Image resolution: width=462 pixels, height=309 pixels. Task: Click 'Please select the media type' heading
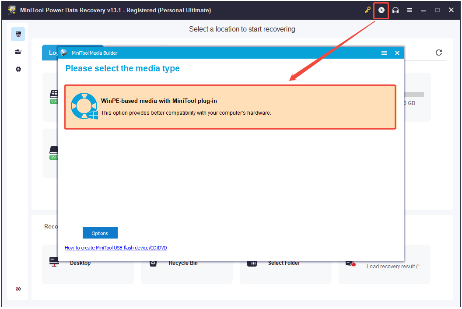point(122,68)
